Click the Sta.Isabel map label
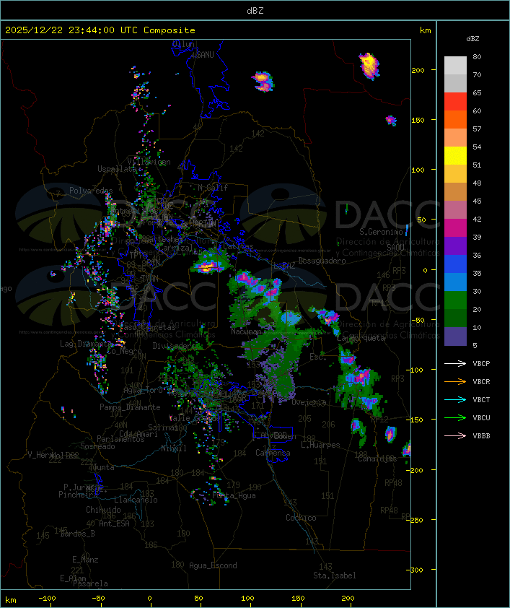Viewport: 510px width, 608px height. point(335,576)
